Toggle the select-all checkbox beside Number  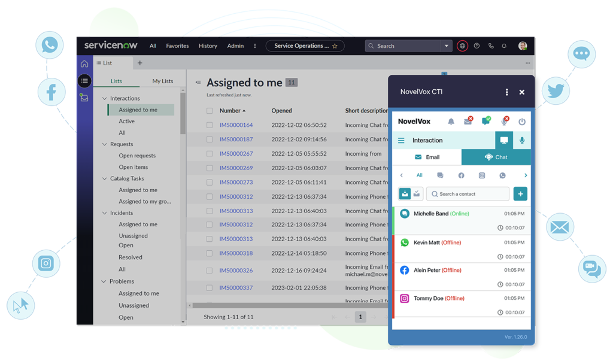210,111
